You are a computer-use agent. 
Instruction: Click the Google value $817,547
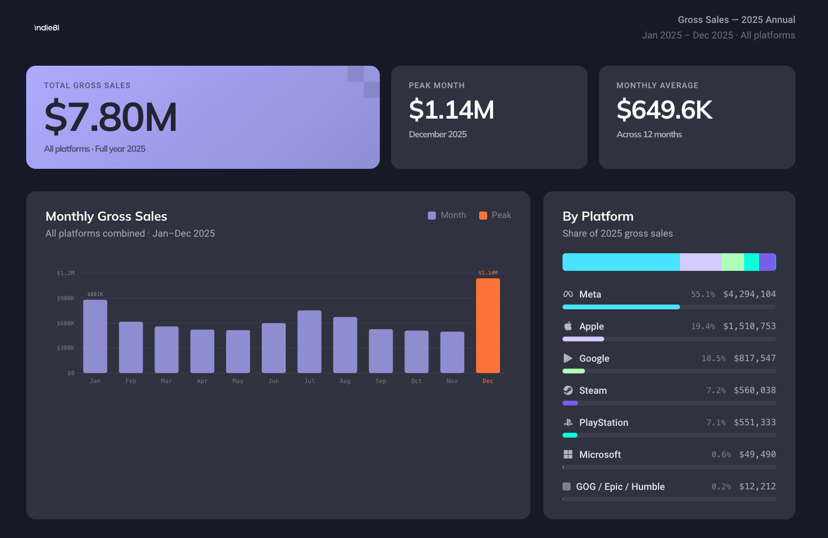(755, 358)
